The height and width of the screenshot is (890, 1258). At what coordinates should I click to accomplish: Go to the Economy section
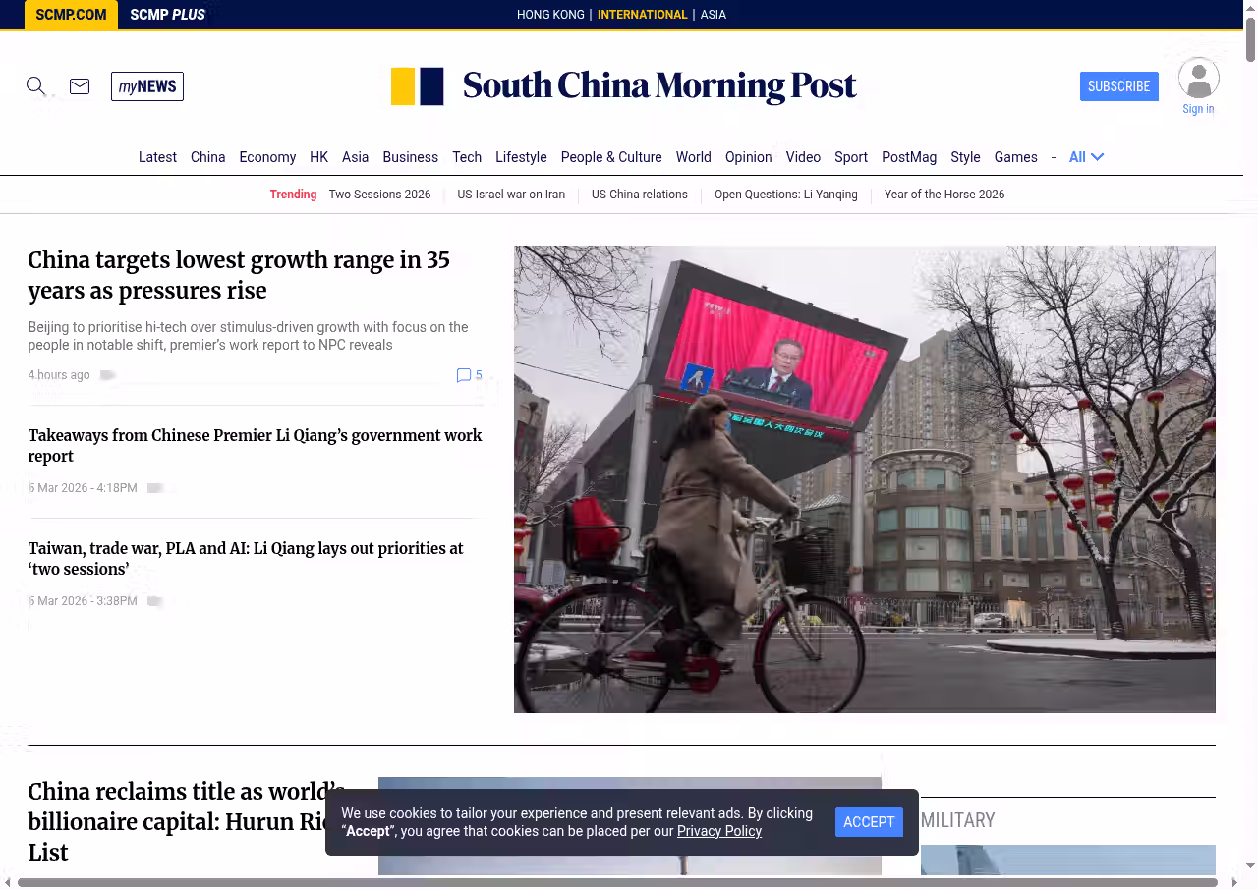pos(267,157)
